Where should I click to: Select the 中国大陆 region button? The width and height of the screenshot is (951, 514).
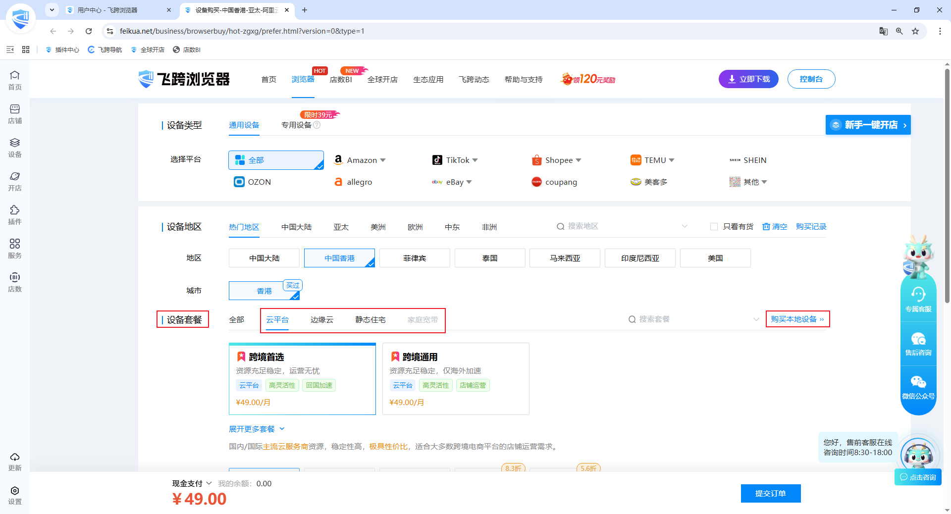pos(264,258)
